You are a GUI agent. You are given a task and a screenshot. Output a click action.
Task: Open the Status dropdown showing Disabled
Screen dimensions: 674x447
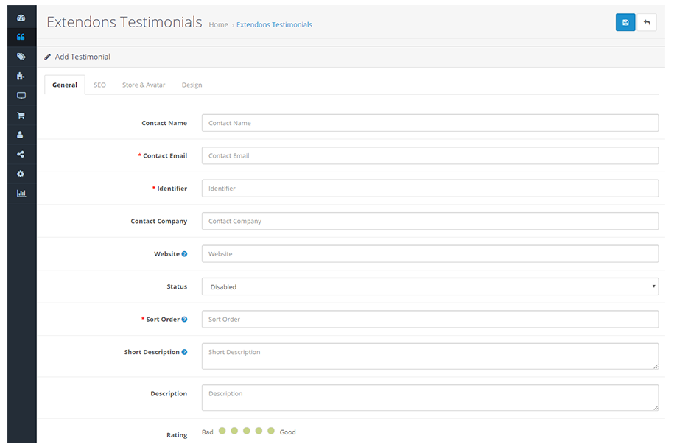click(430, 286)
